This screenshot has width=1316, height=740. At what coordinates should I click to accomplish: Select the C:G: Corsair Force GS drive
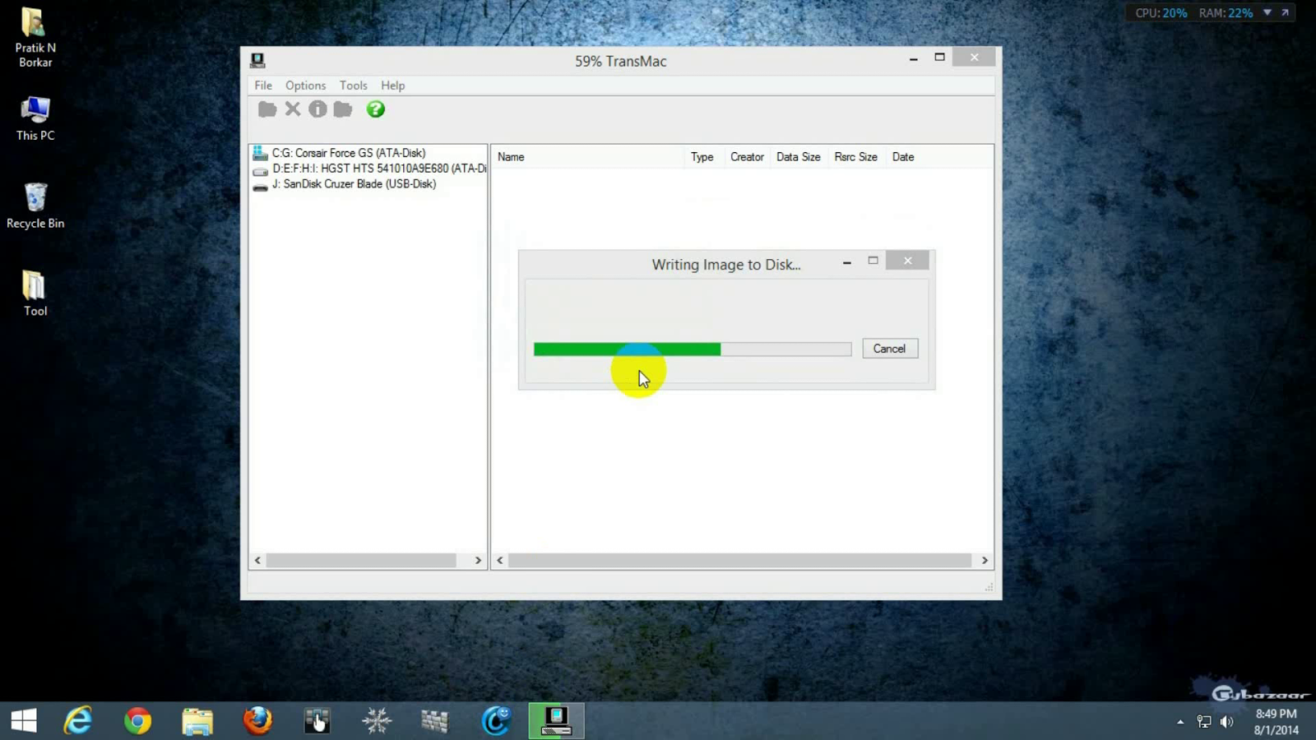[349, 153]
